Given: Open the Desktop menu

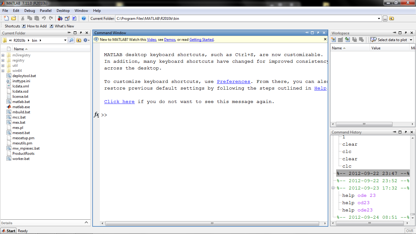Looking at the screenshot, I should pos(63,11).
